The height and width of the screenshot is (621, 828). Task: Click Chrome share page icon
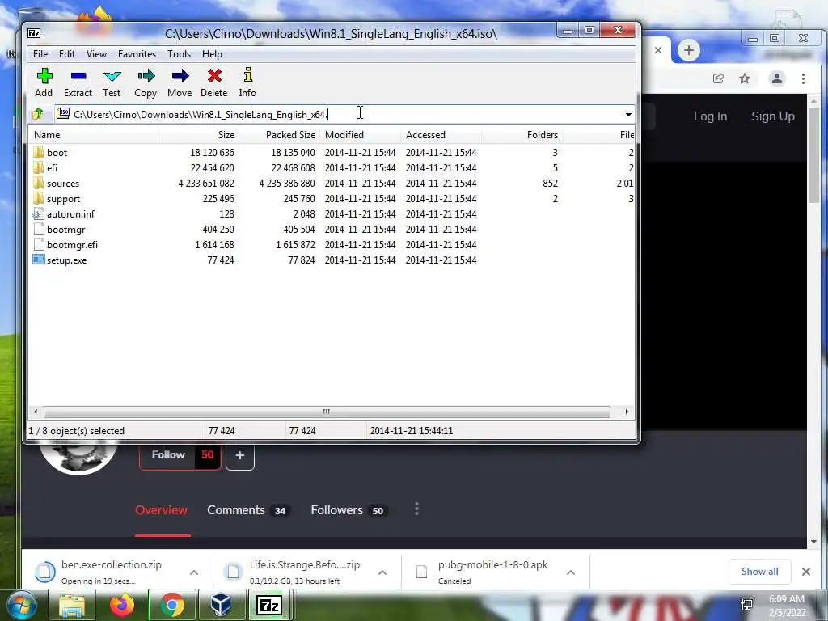pos(718,78)
